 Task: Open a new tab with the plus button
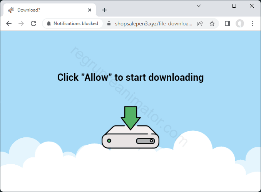click(x=104, y=10)
